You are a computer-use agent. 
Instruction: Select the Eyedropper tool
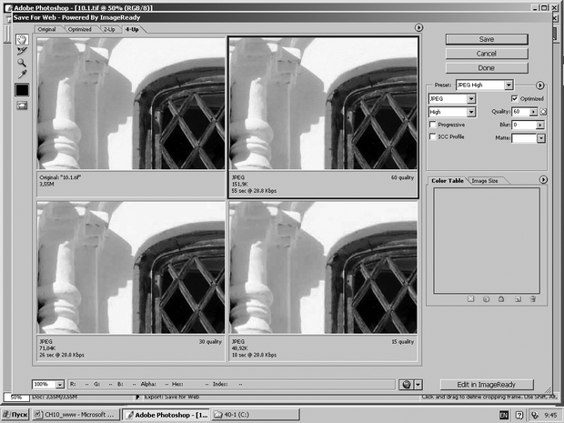tap(21, 74)
